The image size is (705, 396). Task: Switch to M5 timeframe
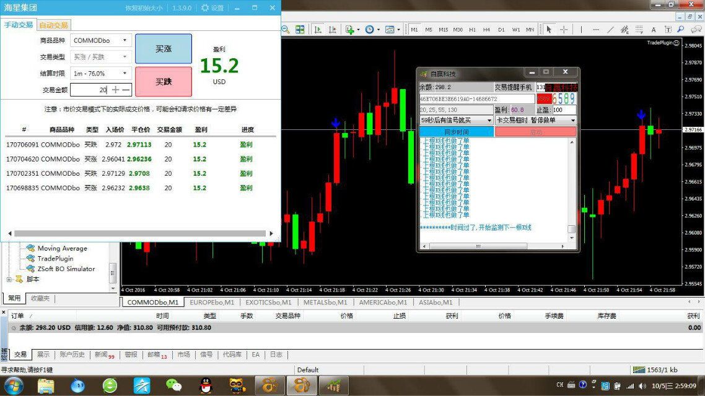point(429,30)
